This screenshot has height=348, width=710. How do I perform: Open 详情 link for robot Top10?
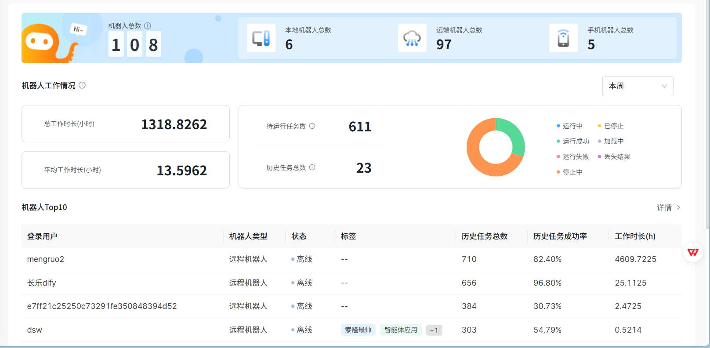(664, 207)
